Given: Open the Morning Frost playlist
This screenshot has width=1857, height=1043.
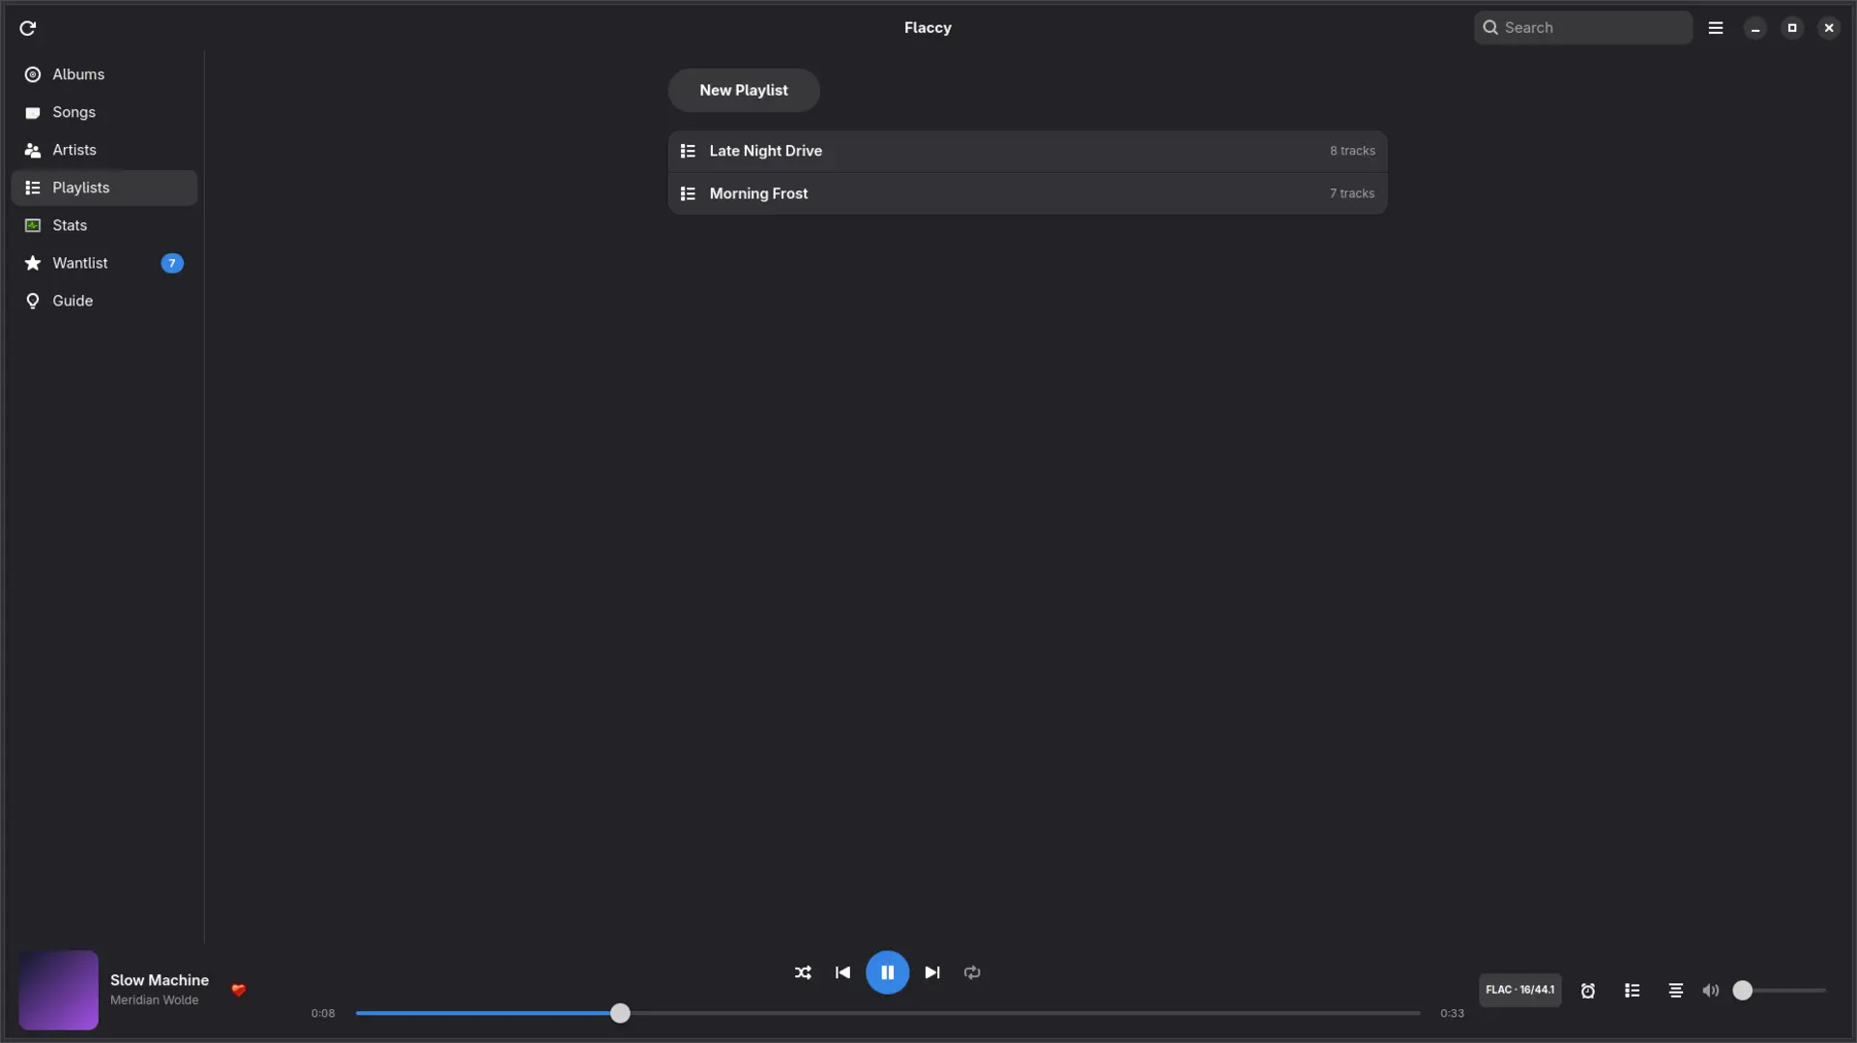Looking at the screenshot, I should [x=1027, y=193].
